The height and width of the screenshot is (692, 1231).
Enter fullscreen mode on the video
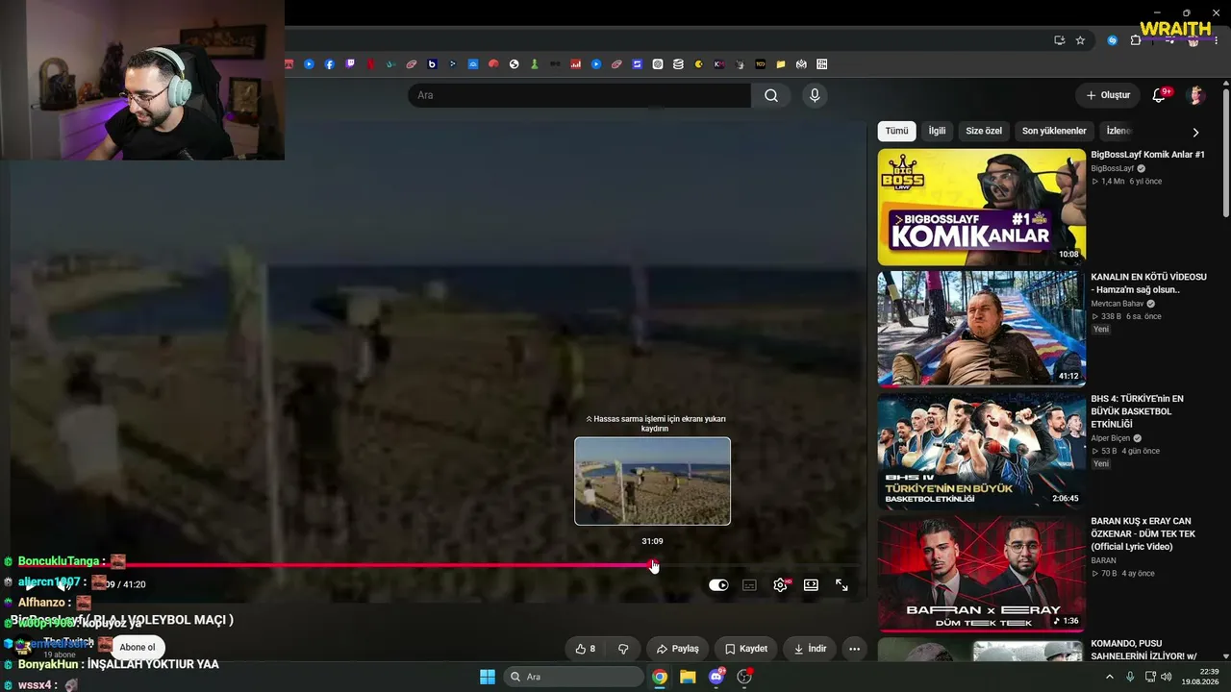point(842,584)
